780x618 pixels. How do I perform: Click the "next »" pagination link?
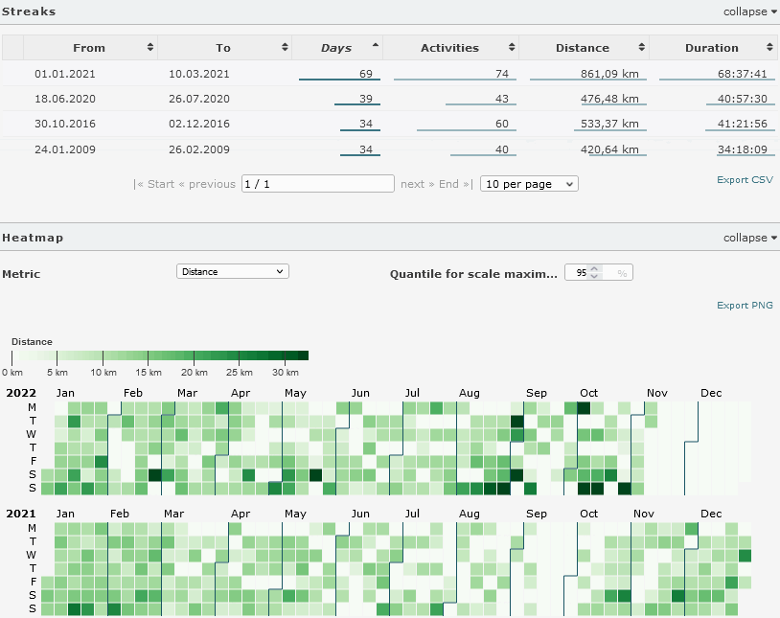[x=415, y=184]
